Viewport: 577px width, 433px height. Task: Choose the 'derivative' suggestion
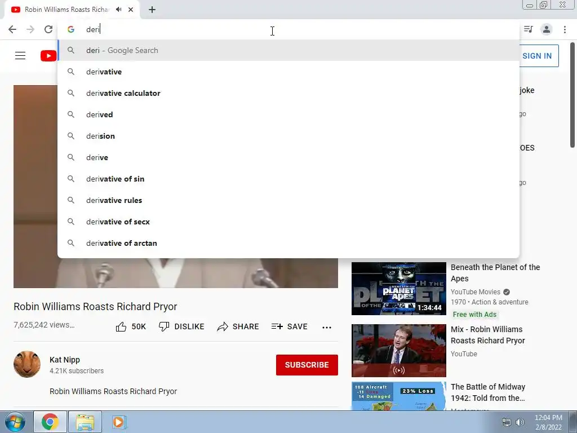(x=288, y=72)
